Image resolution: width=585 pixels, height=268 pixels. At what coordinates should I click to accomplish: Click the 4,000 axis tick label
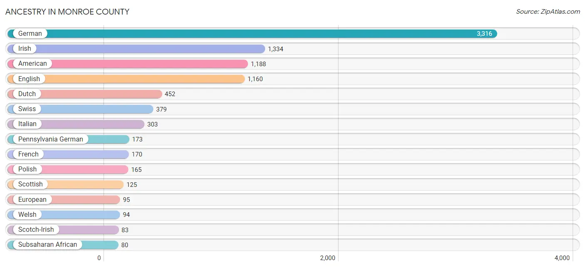click(x=562, y=258)
